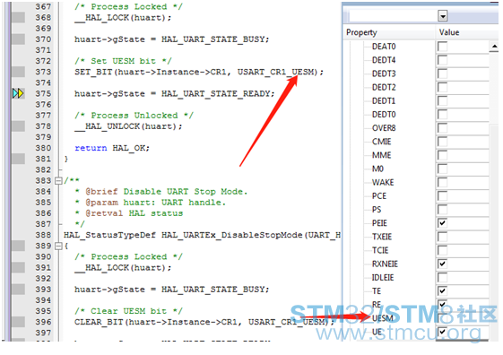Collapse the function body at line 389
Screen dimensions: 503x355
(x=58, y=246)
